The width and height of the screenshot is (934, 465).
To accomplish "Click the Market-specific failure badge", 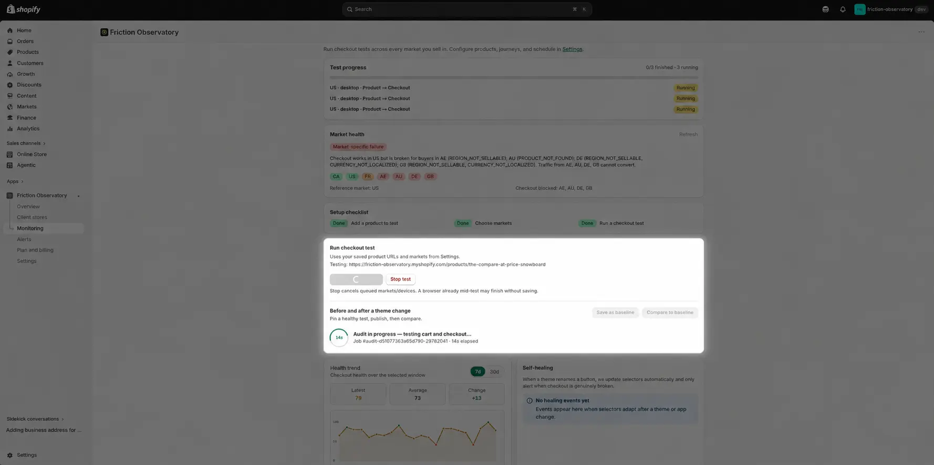I will (x=358, y=147).
